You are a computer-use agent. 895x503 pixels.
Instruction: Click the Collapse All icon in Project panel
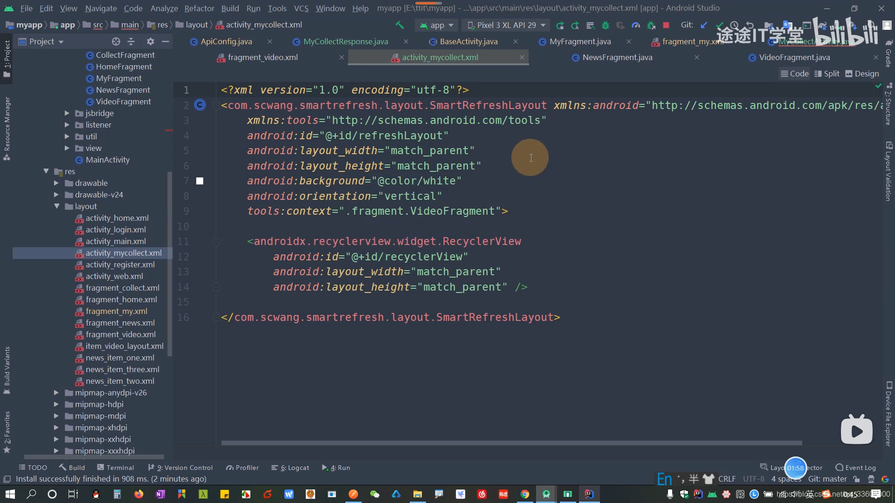(x=131, y=41)
